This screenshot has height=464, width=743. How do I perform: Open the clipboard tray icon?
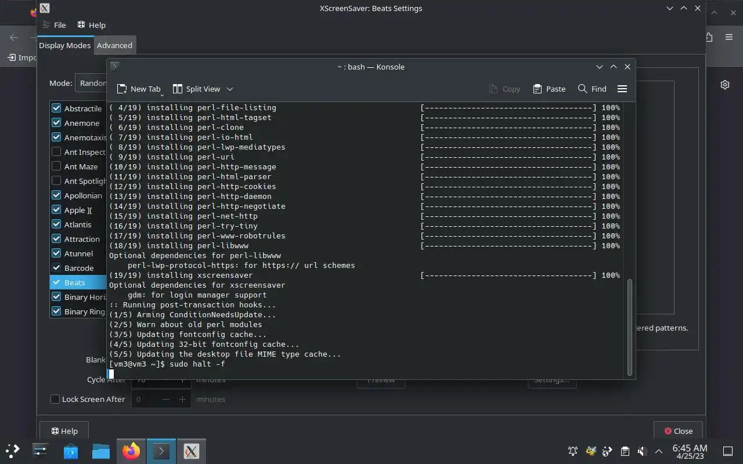pos(625,451)
